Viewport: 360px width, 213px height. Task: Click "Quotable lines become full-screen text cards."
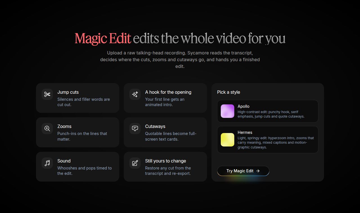coord(171,136)
